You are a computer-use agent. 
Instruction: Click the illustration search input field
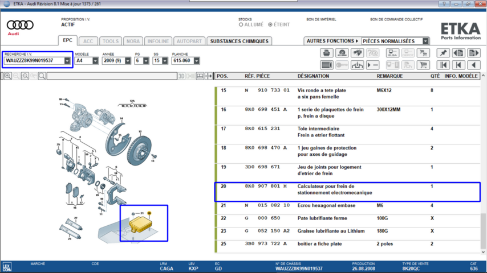(x=112, y=76)
